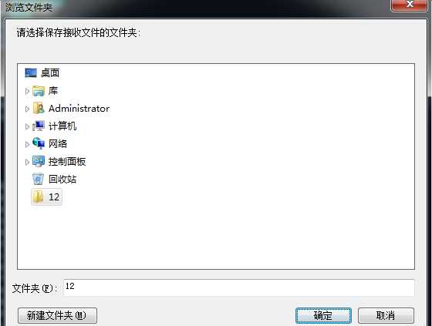Click the 新建文件夹 new folder button
The height and width of the screenshot is (326, 432).
pyautogui.click(x=57, y=315)
